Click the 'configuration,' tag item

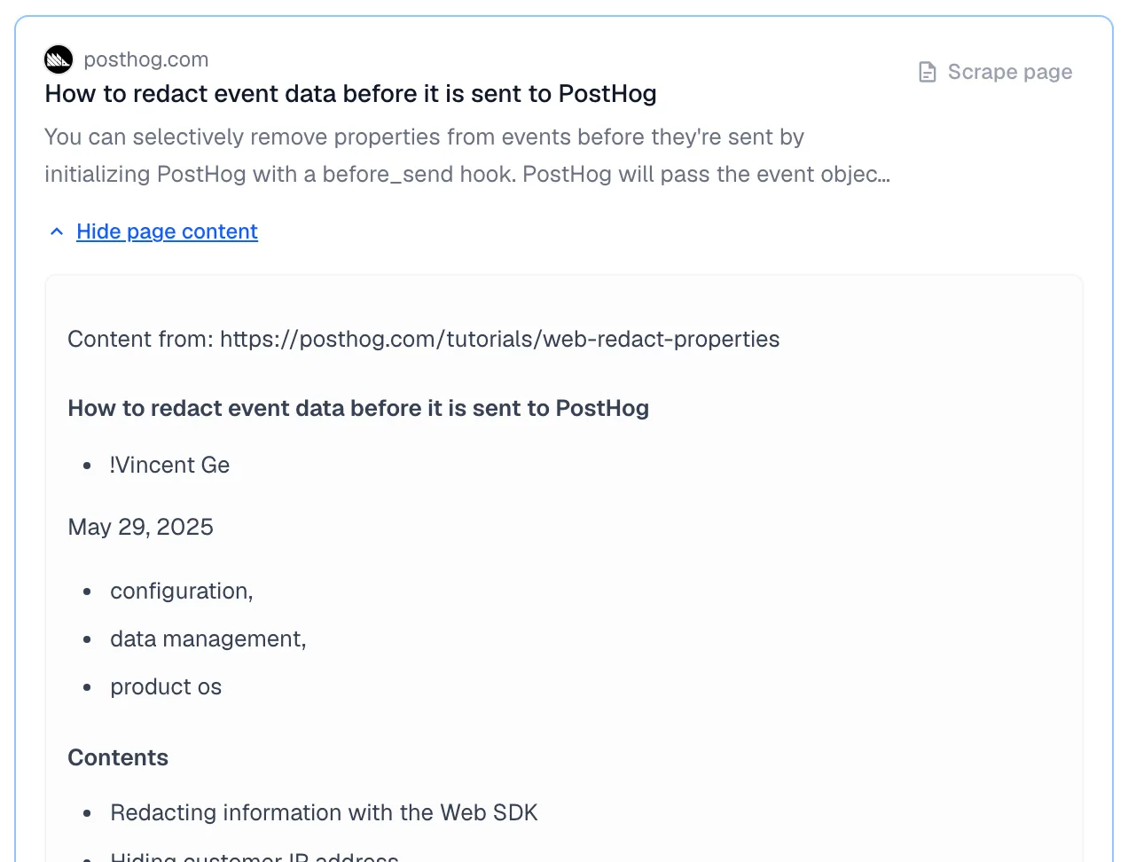tap(182, 591)
